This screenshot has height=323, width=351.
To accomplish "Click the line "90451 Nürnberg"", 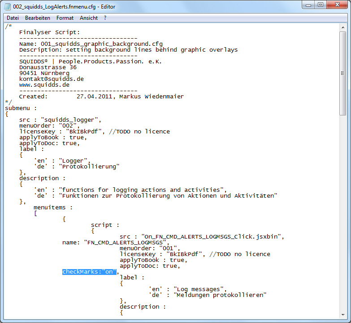I will click(x=44, y=73).
